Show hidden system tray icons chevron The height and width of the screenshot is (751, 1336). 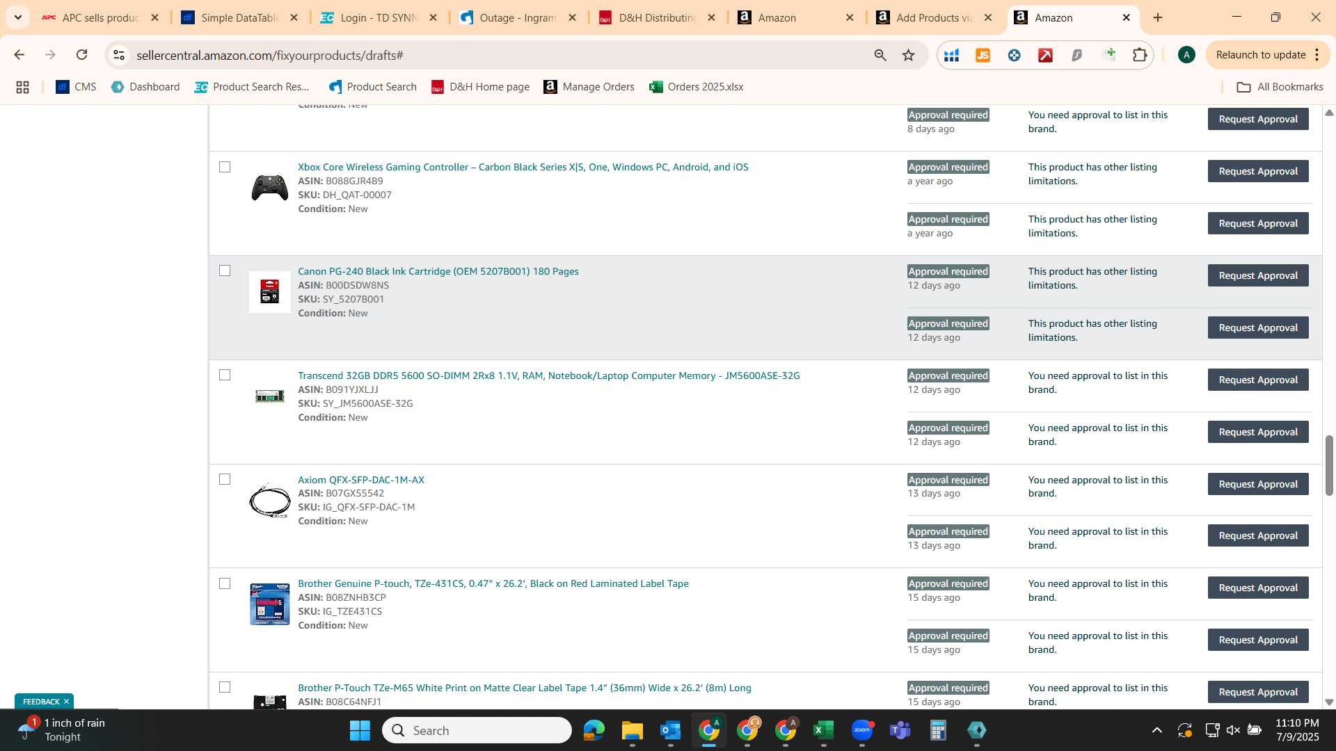[1156, 730]
